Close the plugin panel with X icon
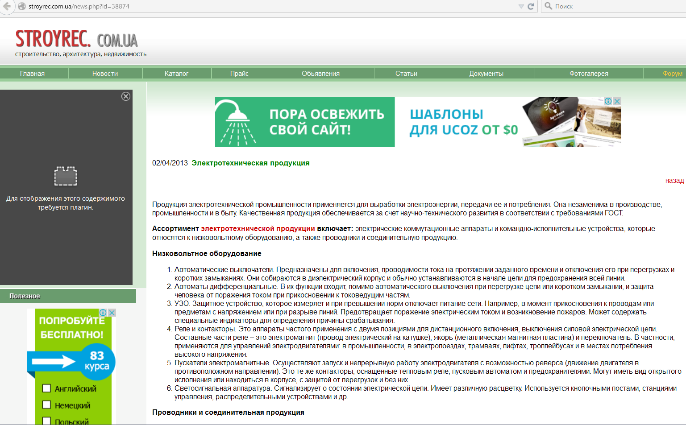 pos(126,96)
